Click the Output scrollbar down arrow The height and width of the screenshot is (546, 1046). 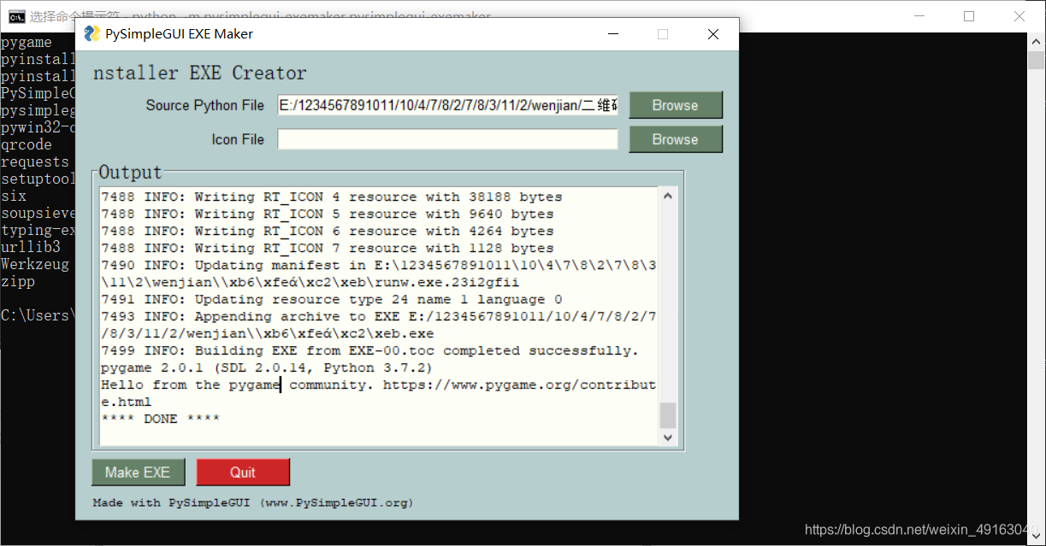coord(668,437)
